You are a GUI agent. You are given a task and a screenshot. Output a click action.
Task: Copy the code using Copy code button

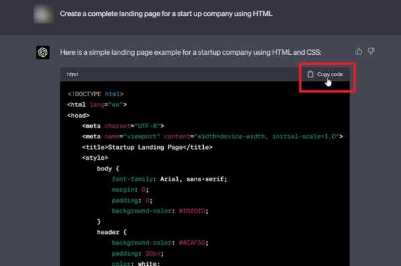(x=325, y=74)
